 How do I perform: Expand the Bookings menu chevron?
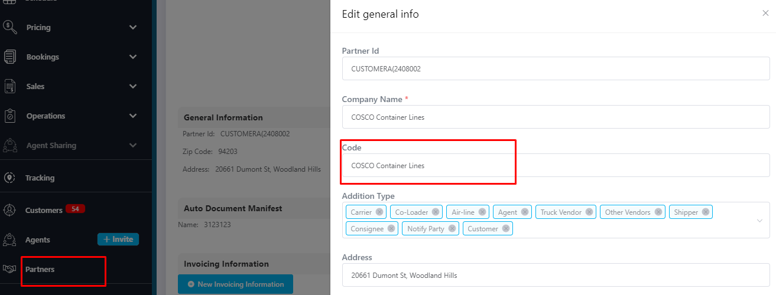tap(133, 57)
